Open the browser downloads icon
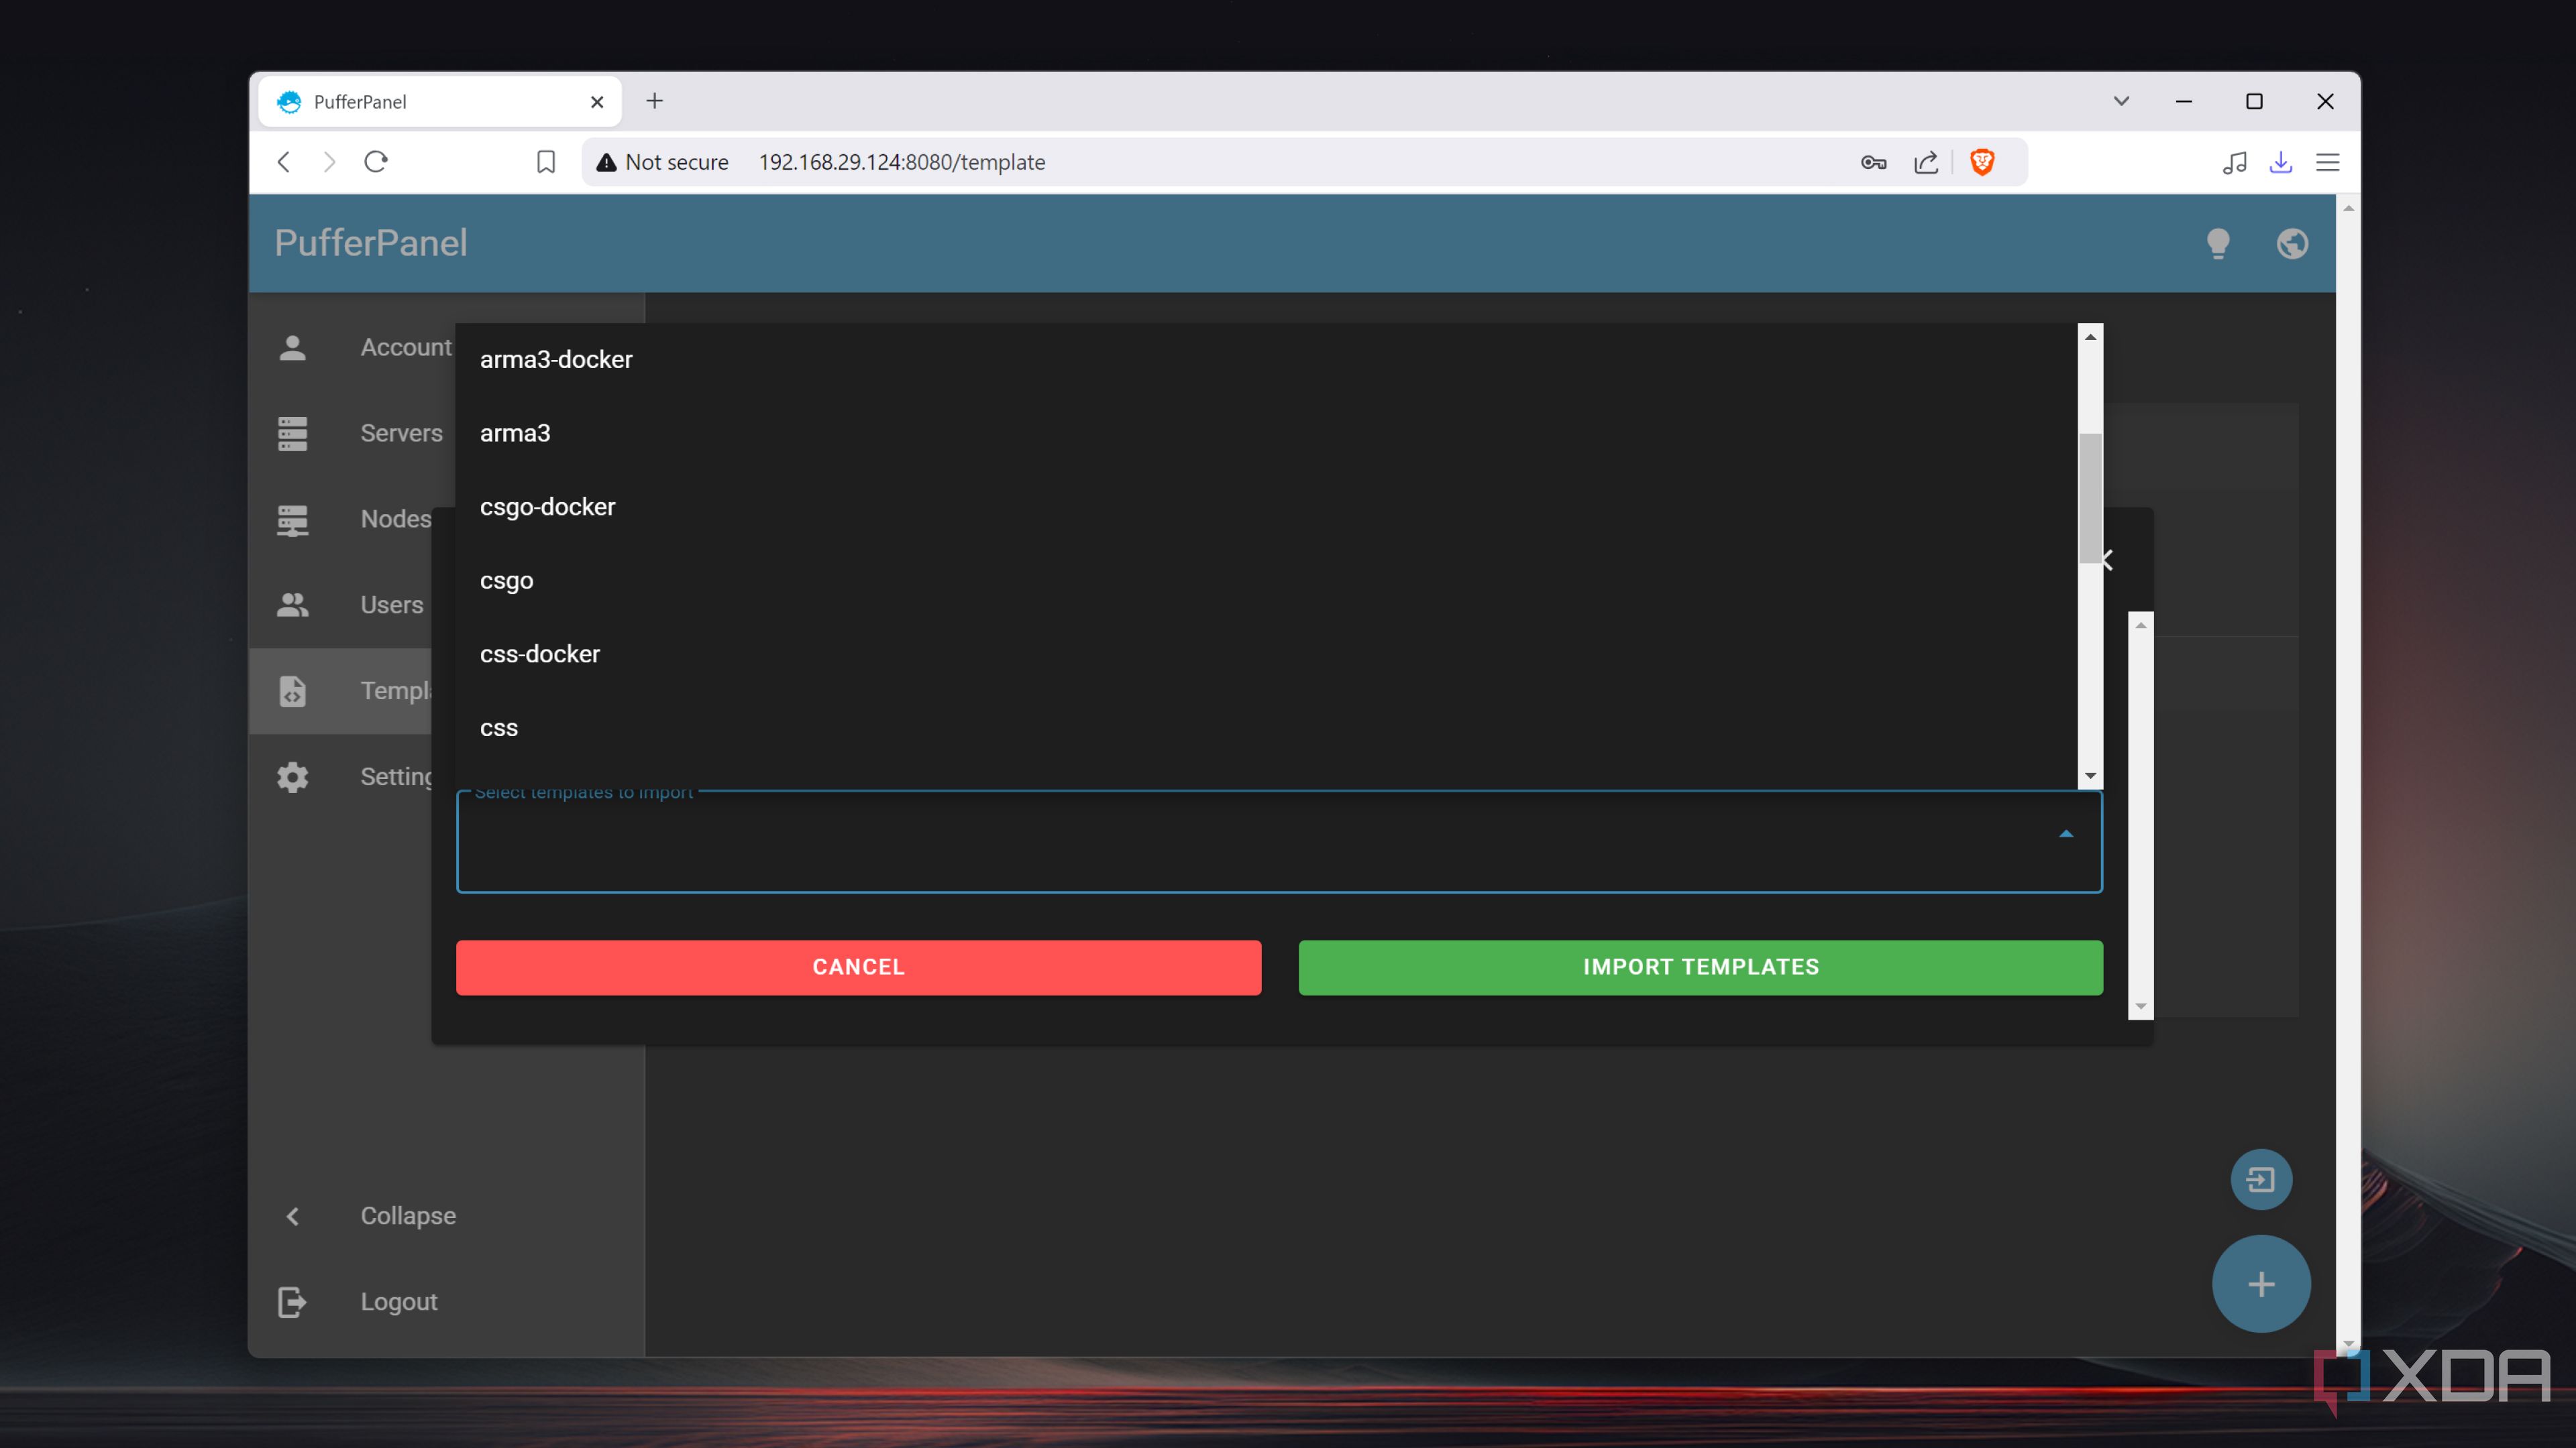Screen dimensions: 2576x1448 (x=2280, y=162)
